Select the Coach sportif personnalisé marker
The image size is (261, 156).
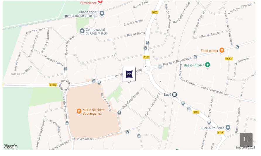coord(102,13)
